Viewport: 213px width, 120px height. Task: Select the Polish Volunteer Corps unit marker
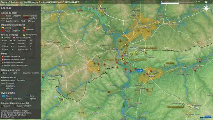pyautogui.click(x=123, y=59)
